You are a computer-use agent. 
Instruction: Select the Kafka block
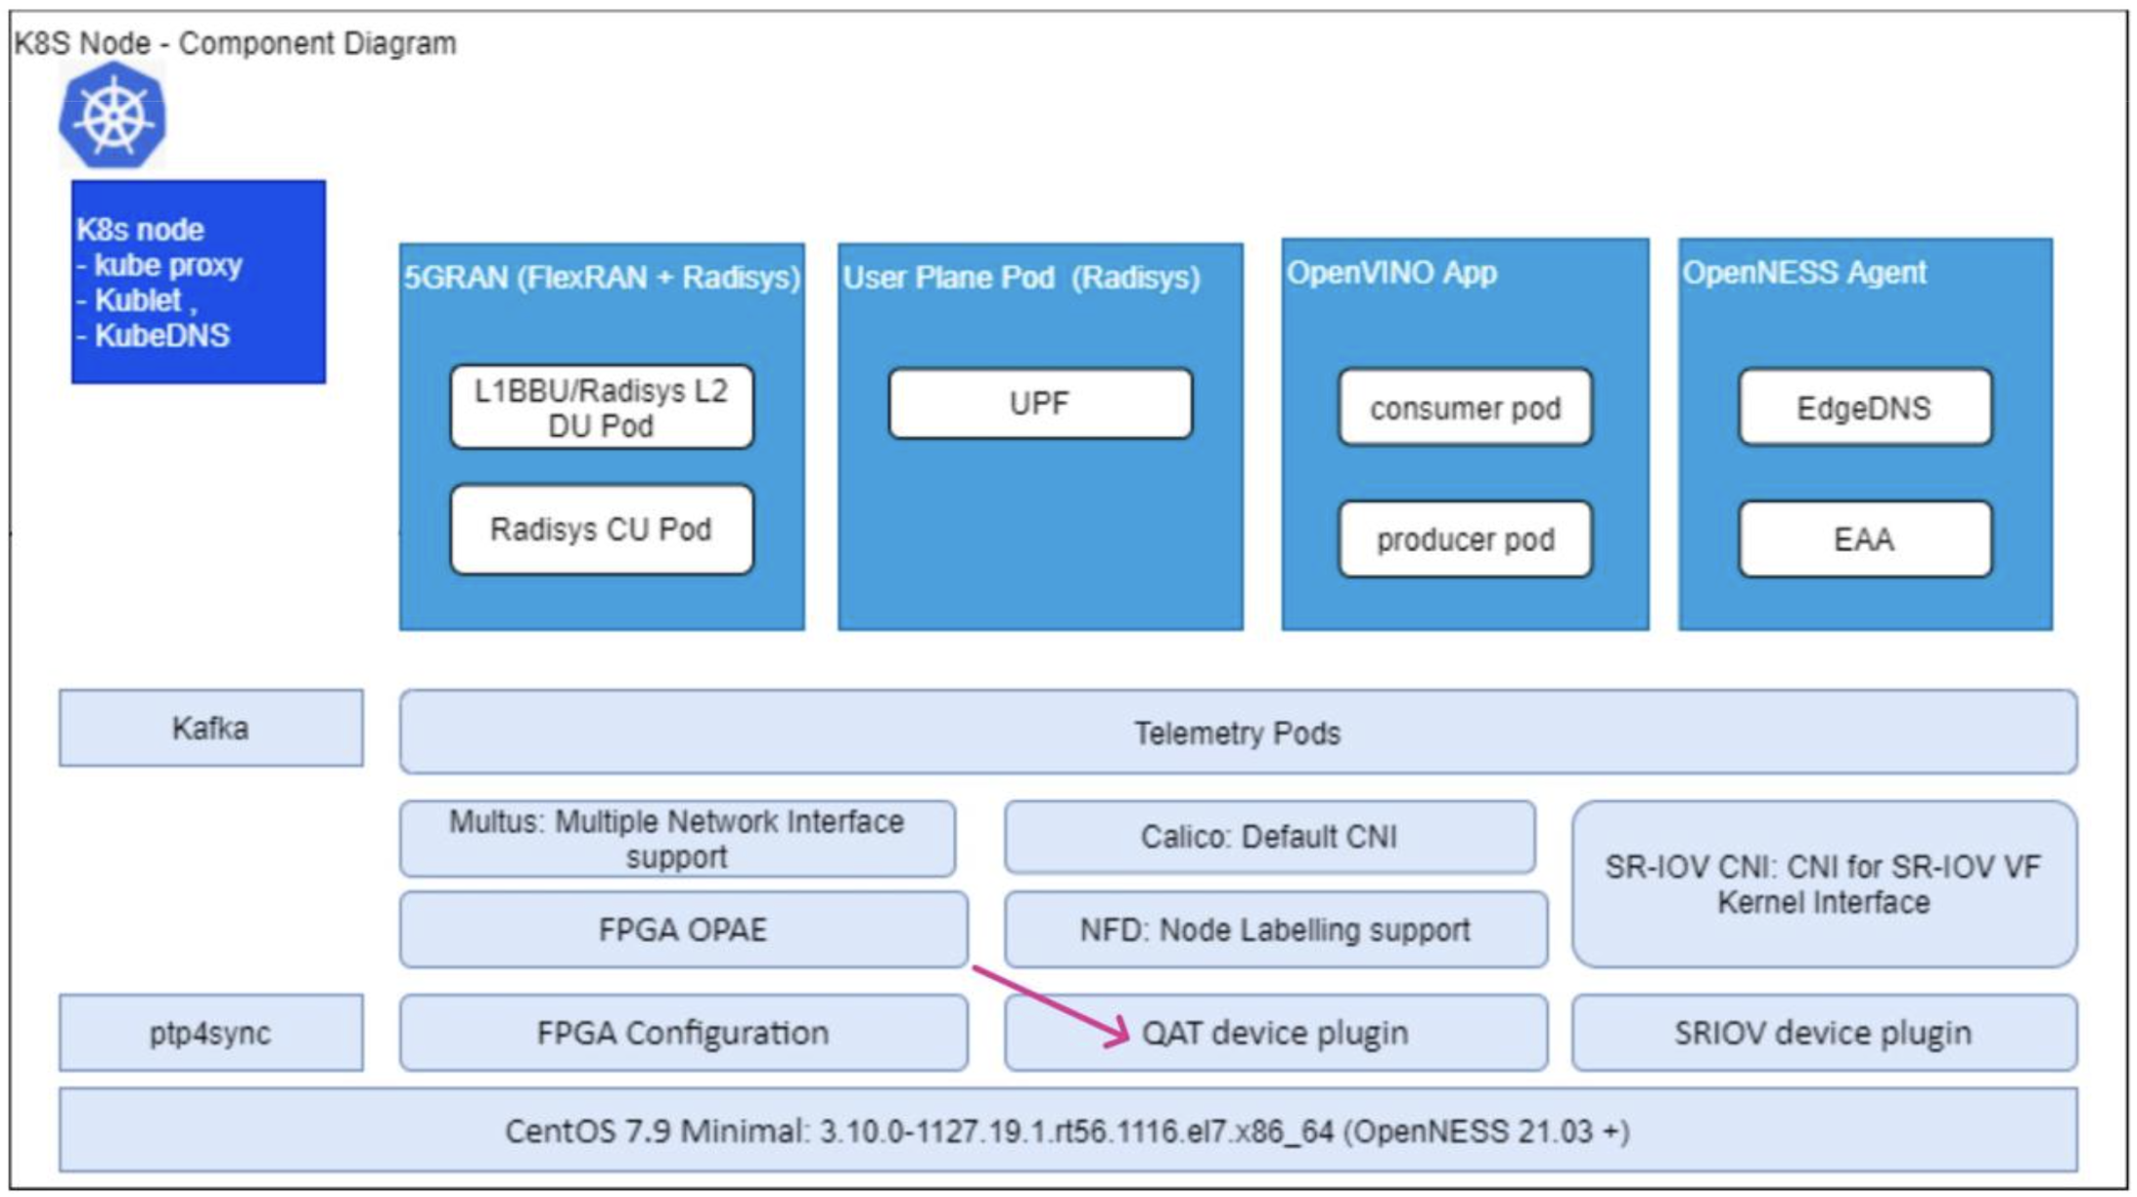click(x=210, y=729)
